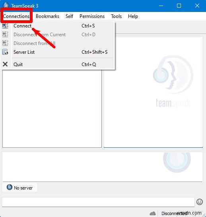Click the cloud sync status icon
This screenshot has width=206, height=217.
[153, 213]
